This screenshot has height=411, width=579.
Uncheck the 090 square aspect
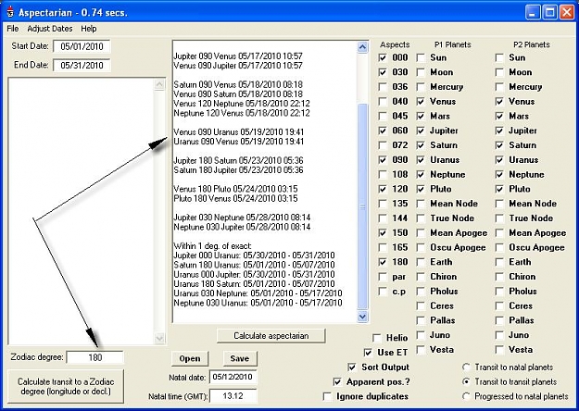point(383,160)
